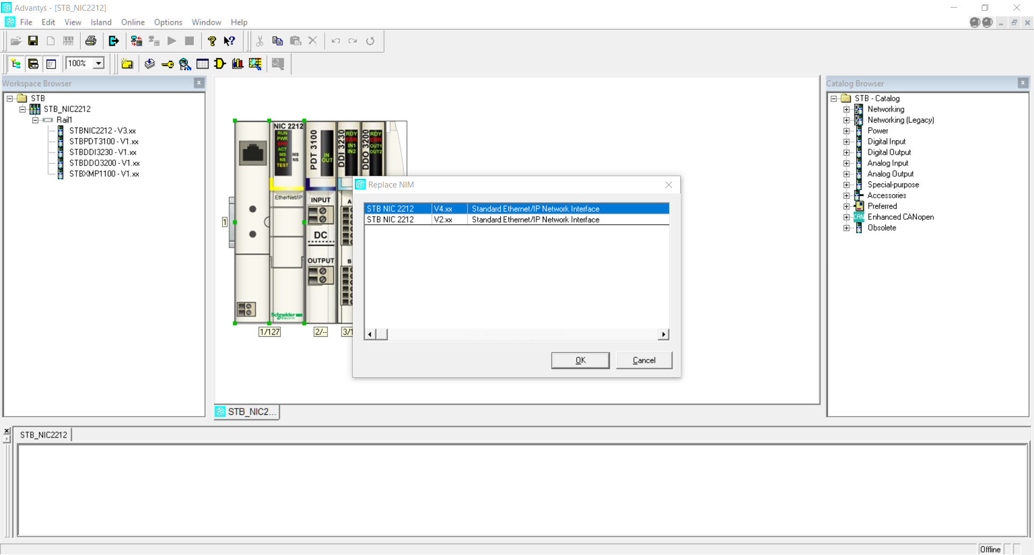The width and height of the screenshot is (1034, 555).
Task: Click the download into stack icon
Action: coord(150,64)
